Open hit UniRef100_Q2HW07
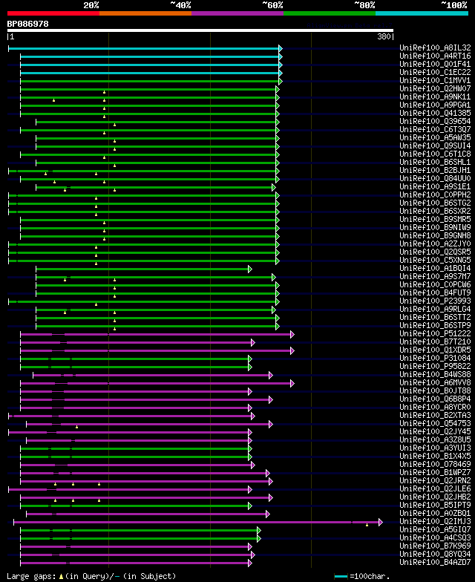 coord(435,89)
